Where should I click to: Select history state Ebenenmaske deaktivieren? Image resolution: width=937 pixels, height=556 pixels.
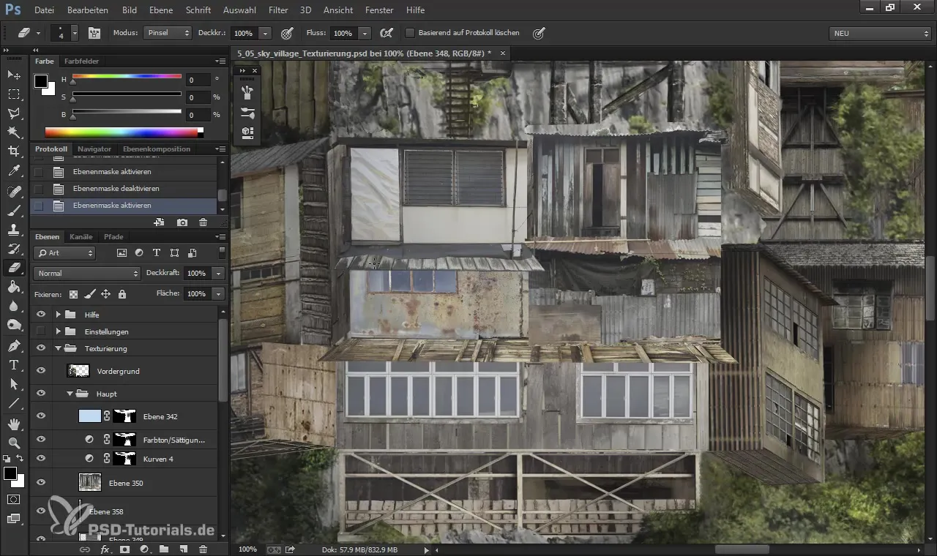(x=123, y=189)
